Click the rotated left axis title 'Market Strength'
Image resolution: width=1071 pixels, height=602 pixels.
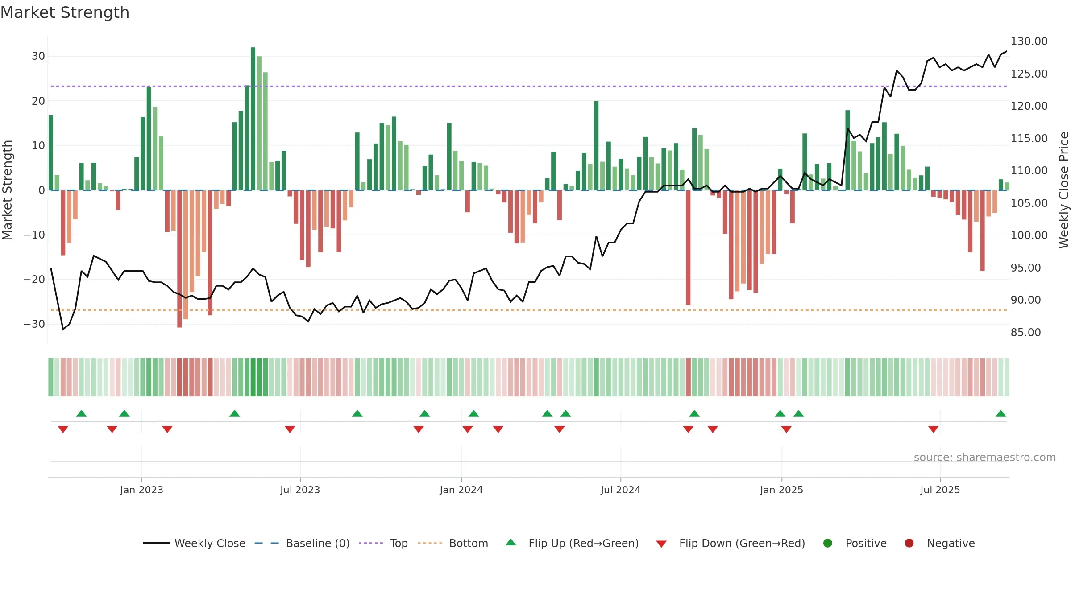[x=7, y=190]
